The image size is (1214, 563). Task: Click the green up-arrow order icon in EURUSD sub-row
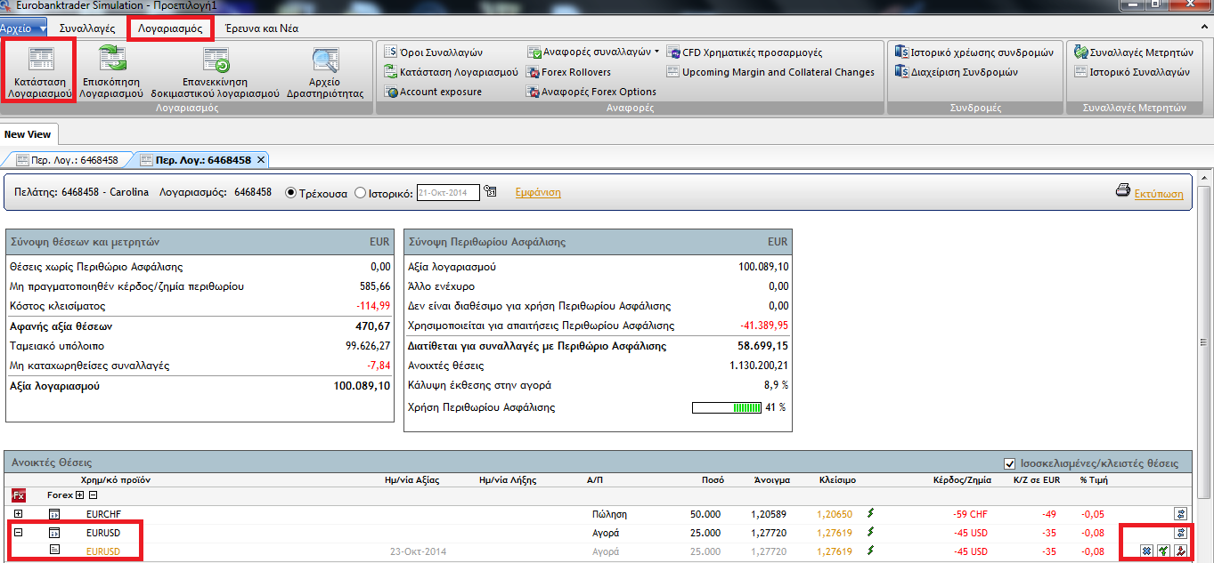pos(1163,551)
